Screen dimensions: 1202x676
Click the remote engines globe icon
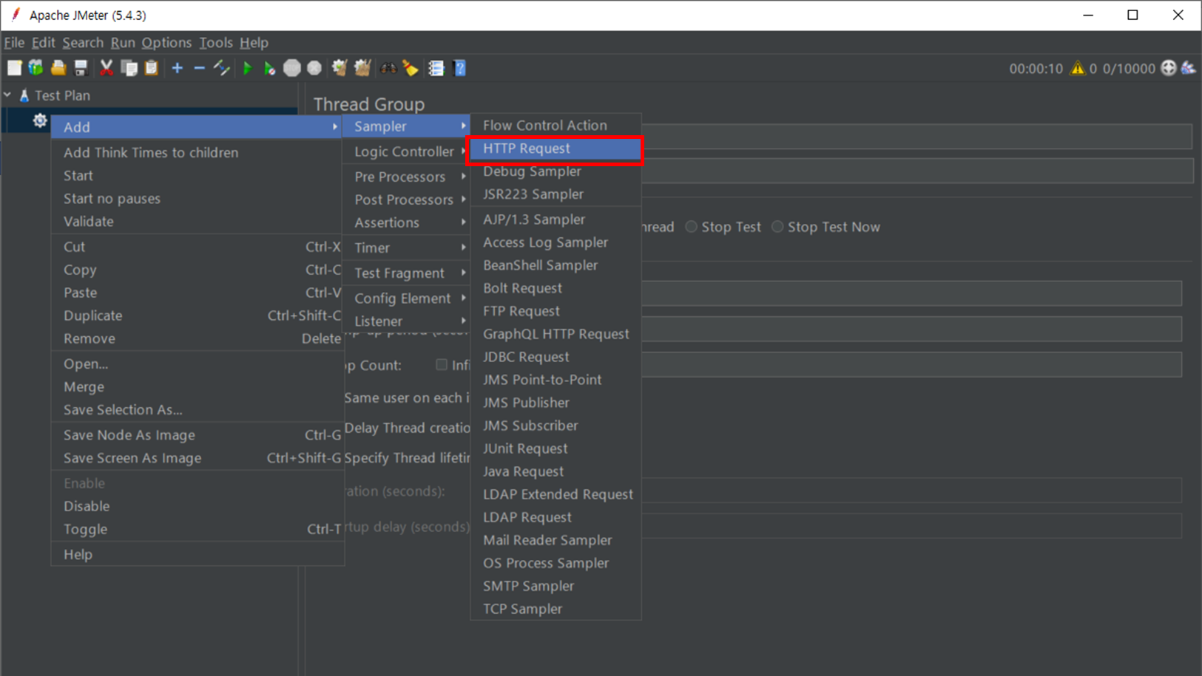click(1169, 68)
